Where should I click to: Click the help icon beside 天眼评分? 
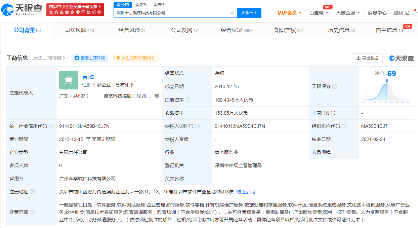coord(335,86)
